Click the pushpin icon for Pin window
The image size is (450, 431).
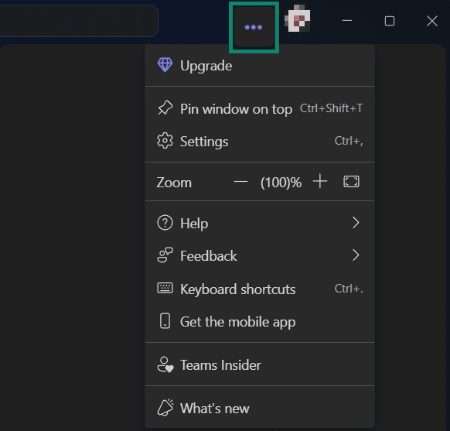[x=165, y=108]
